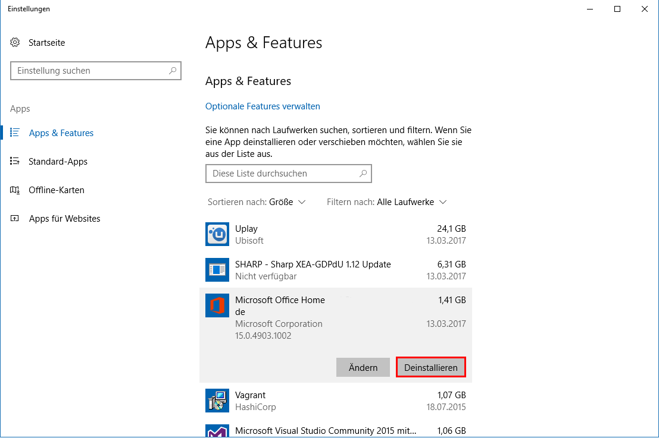Click the Ubisoft publisher text
The width and height of the screenshot is (659, 438).
coord(249,241)
